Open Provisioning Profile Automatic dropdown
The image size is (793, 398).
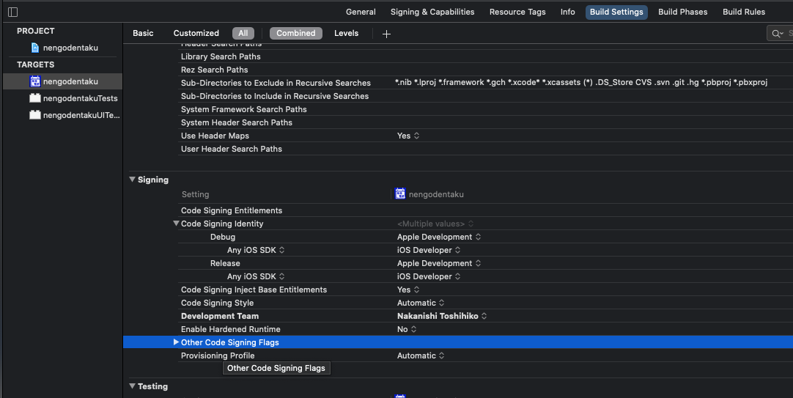pos(421,355)
